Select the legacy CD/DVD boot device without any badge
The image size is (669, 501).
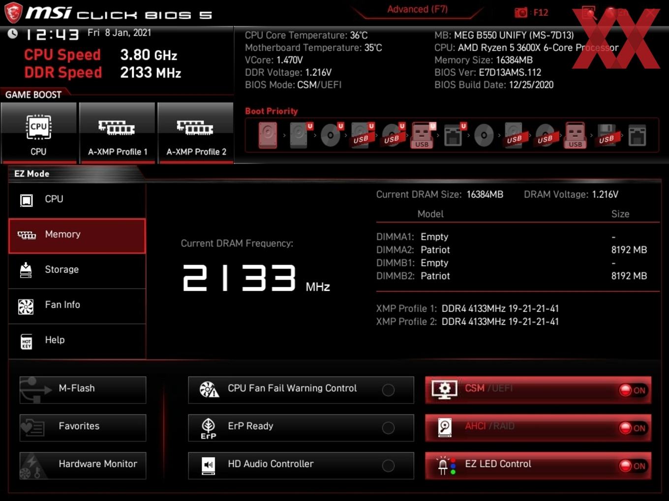484,135
